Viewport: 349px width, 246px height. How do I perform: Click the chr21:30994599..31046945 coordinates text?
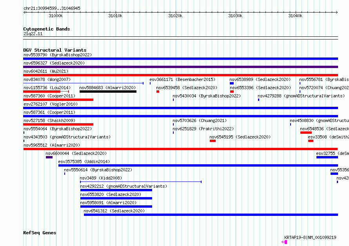(x=52, y=9)
